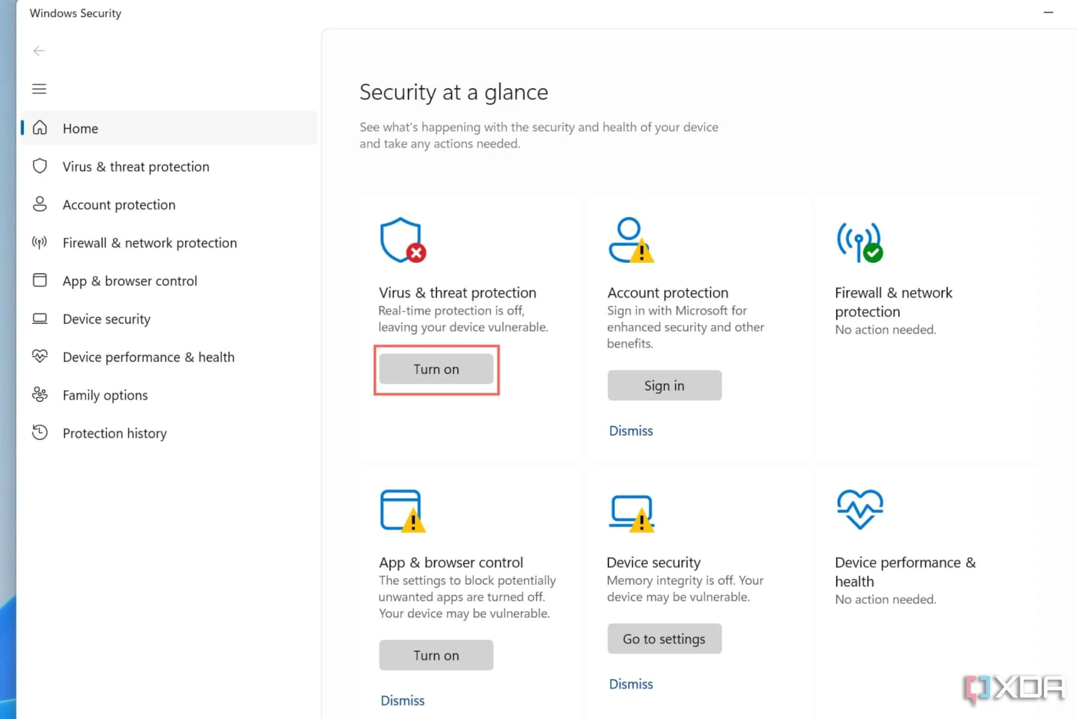Viewport: 1078px width, 719px height.
Task: Open the Device security laptop icon tile
Action: click(x=631, y=513)
